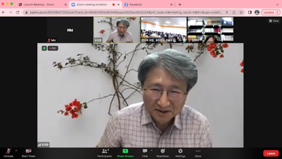
Task: Expand the chat options caret
Action: [152, 150]
